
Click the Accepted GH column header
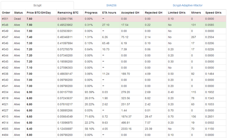[130, 13]
